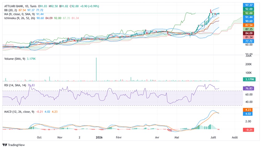Click the green 3.179K volume axis tag

(x=249, y=79)
